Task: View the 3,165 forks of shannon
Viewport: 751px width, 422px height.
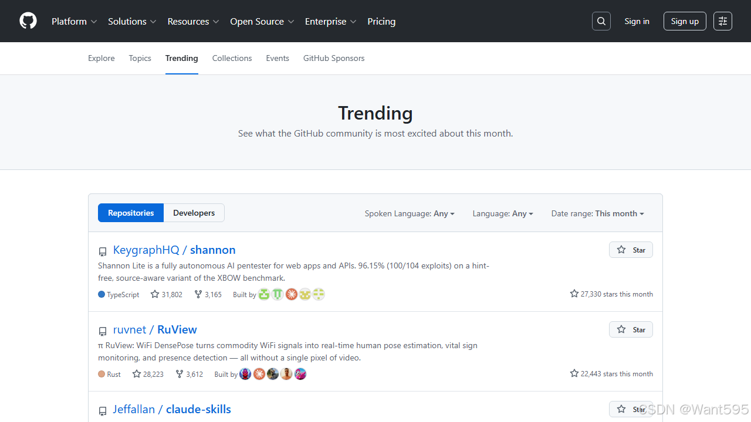Action: click(x=208, y=294)
